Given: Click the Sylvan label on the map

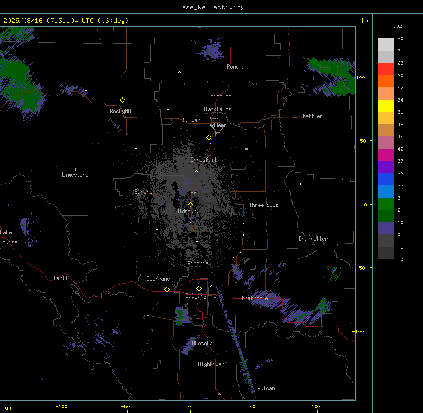Looking at the screenshot, I should click(191, 120).
